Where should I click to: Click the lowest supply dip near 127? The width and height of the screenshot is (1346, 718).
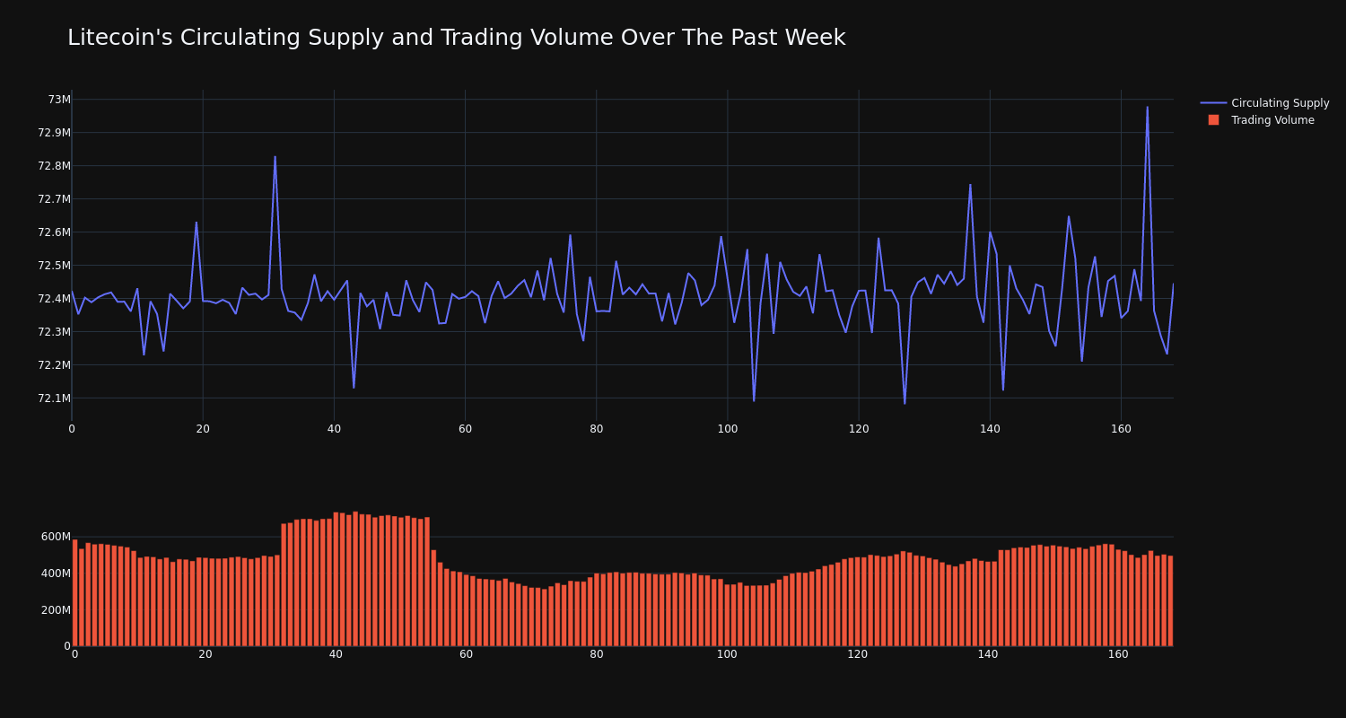tap(905, 404)
